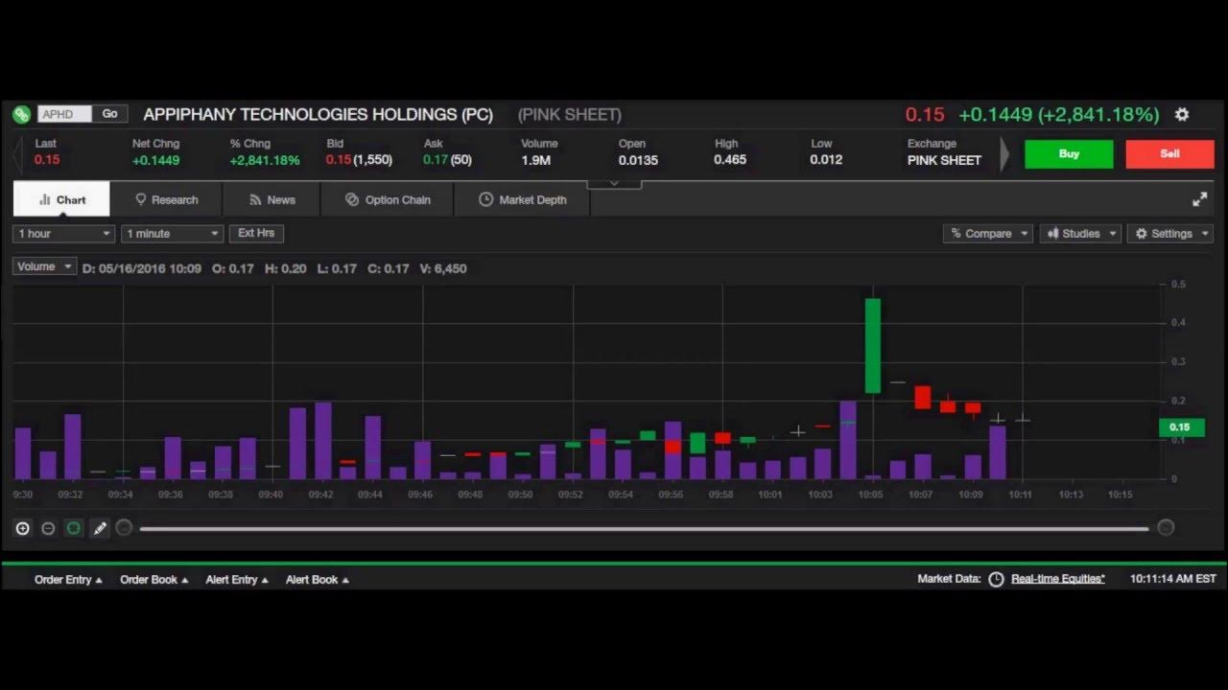Click the Exchange value PINK SHEET

point(944,160)
